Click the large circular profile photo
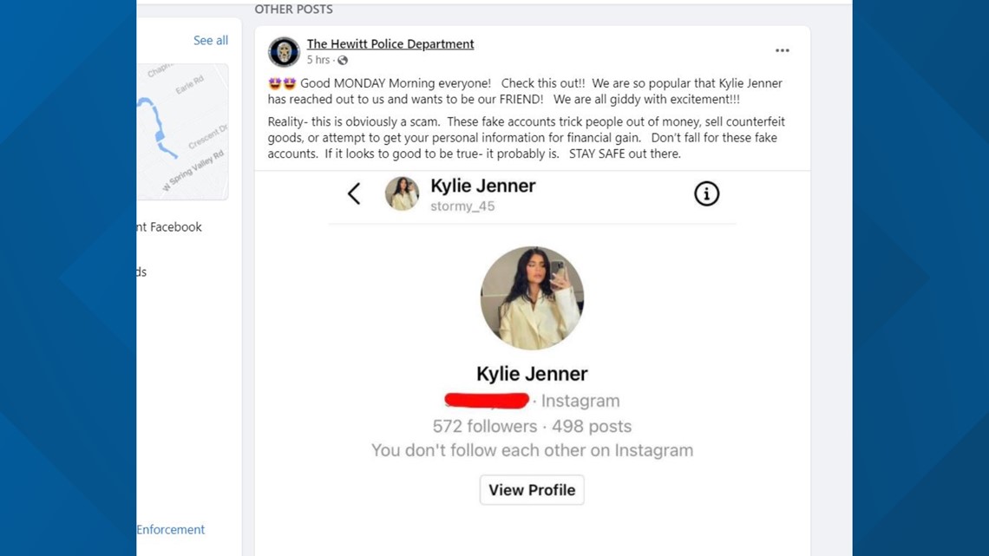Image resolution: width=989 pixels, height=556 pixels. [532, 298]
